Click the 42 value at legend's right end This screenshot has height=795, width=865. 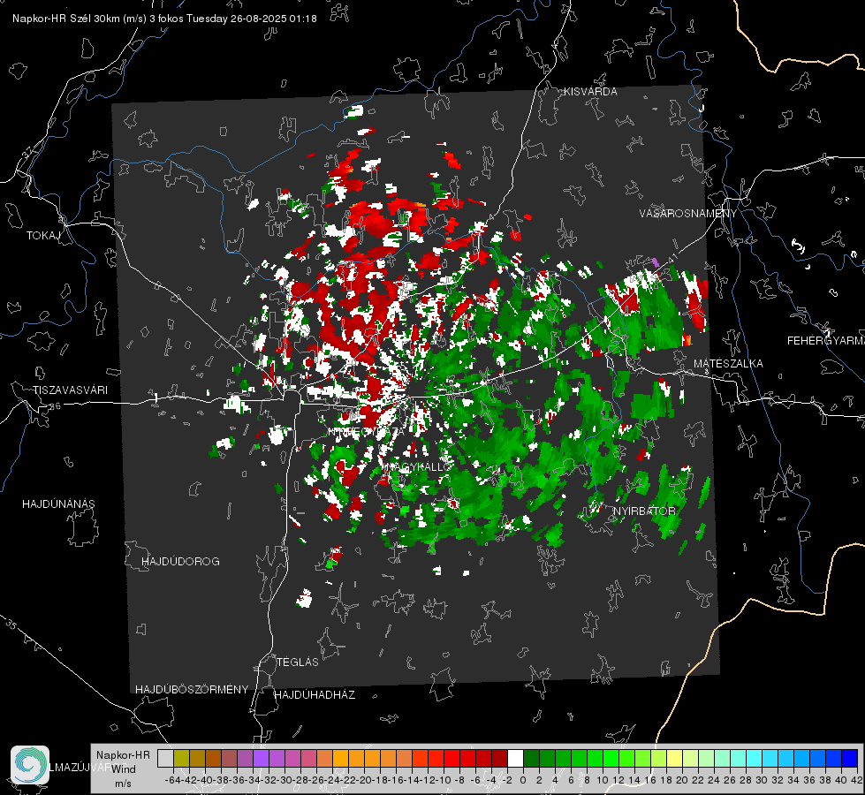856,780
